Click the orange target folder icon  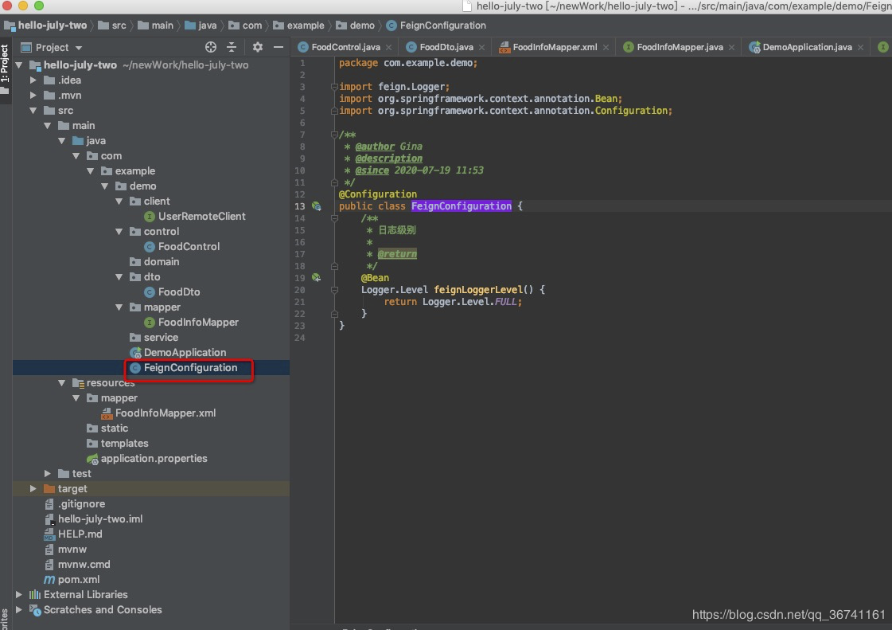click(49, 489)
